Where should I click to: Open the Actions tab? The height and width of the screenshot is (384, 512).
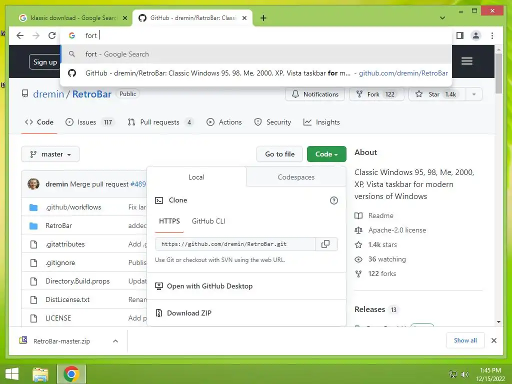tap(224, 122)
